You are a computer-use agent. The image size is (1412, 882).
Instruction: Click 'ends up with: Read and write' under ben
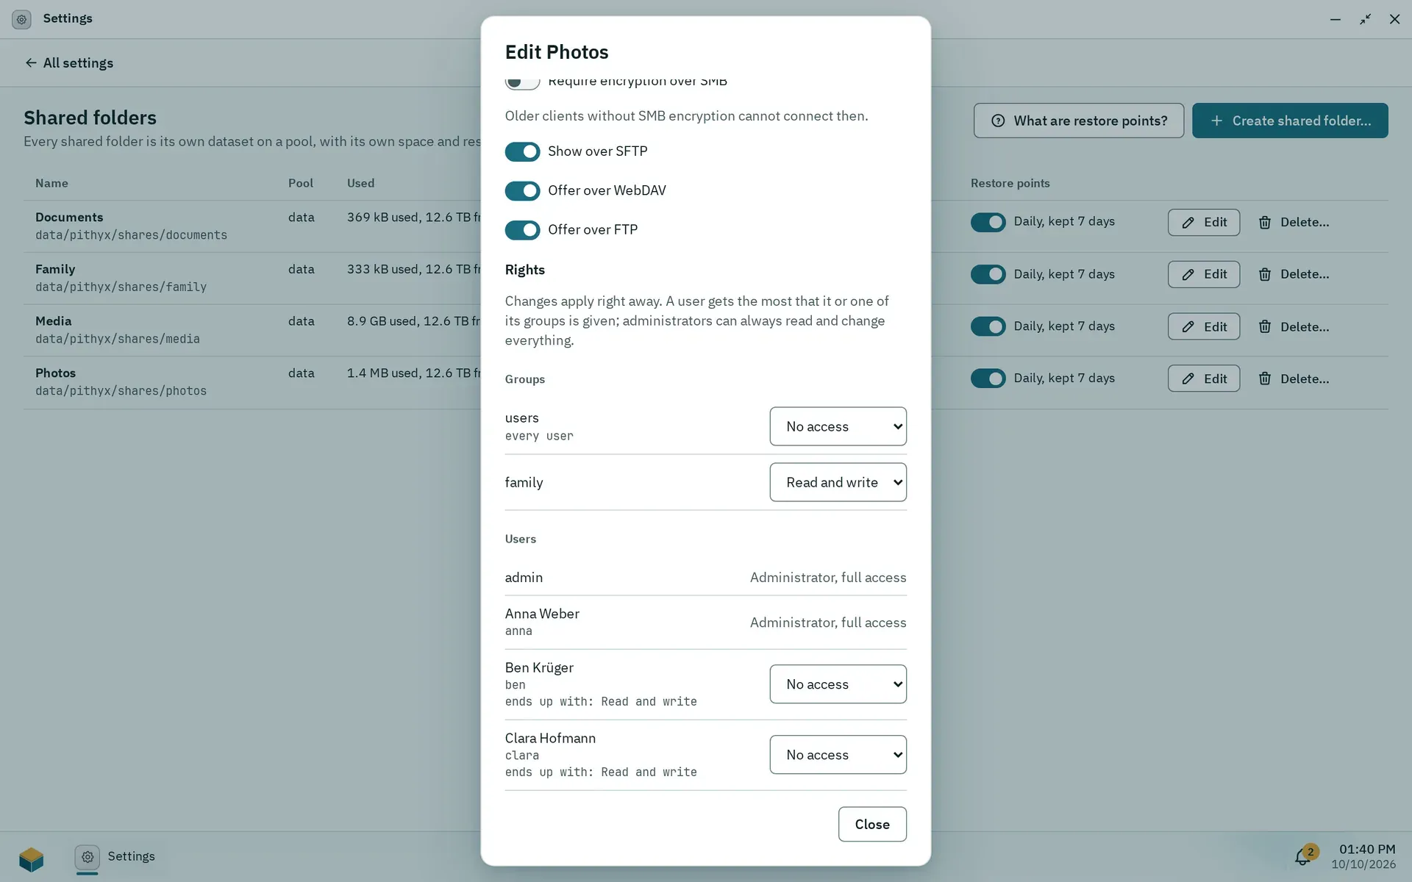pos(601,702)
